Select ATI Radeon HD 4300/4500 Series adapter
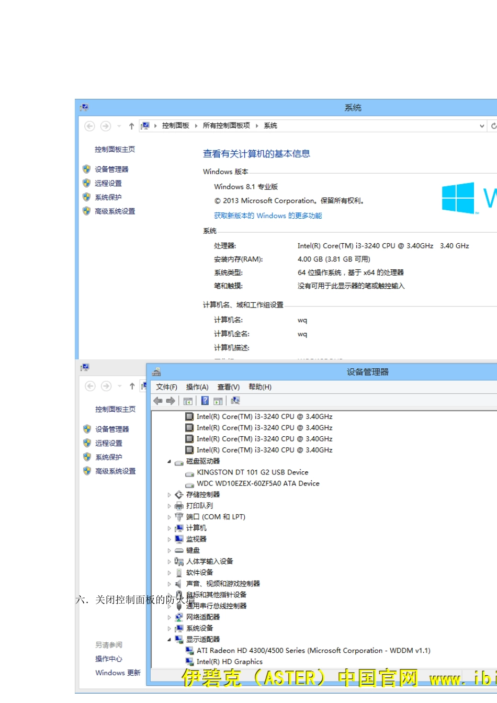 click(x=313, y=651)
